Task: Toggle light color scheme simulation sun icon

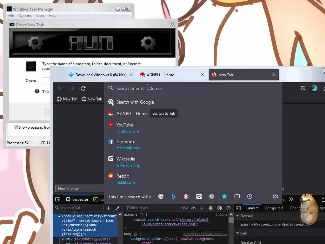Action: click(x=211, y=208)
